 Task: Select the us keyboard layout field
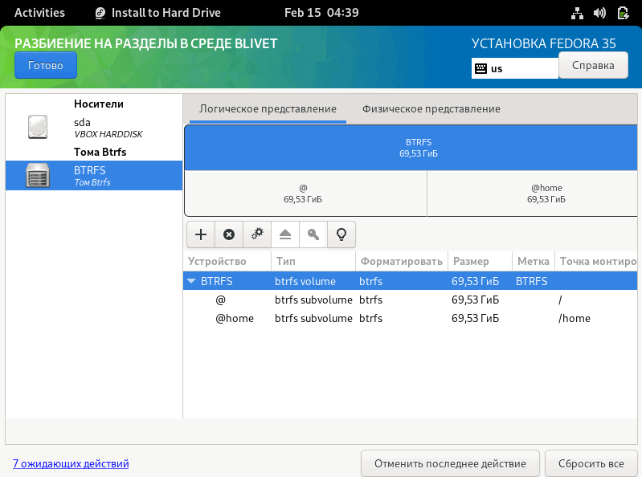click(x=515, y=68)
